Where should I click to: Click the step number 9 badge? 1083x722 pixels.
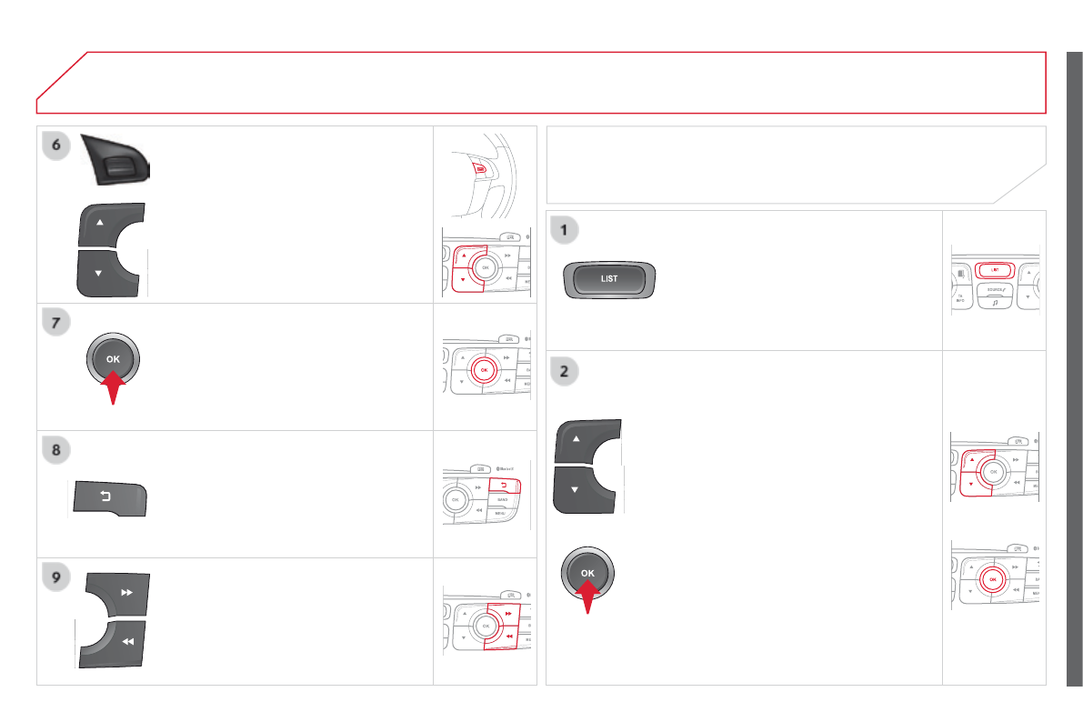click(58, 579)
